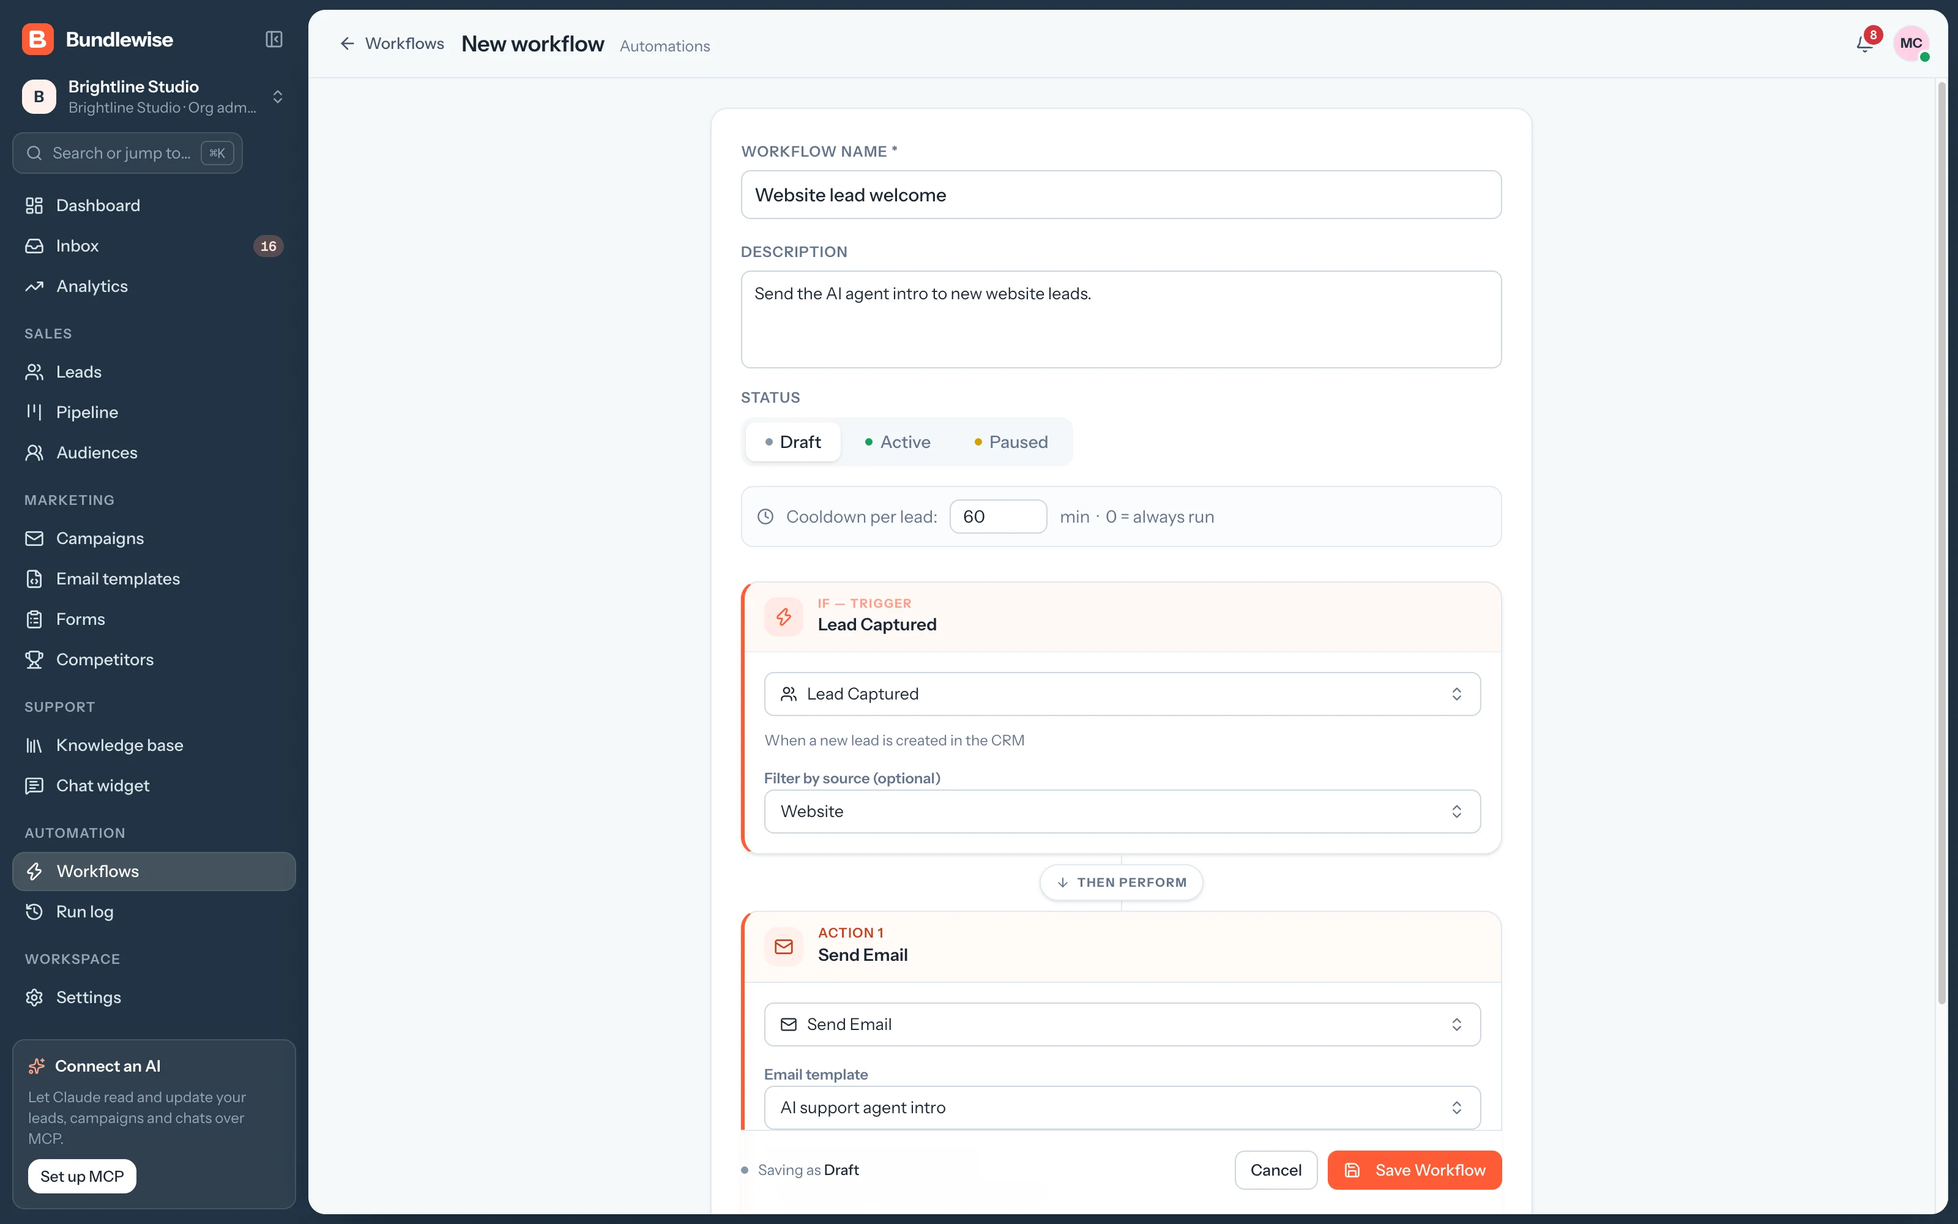Click the Search or jump to box
The image size is (1958, 1224).
[x=128, y=153]
